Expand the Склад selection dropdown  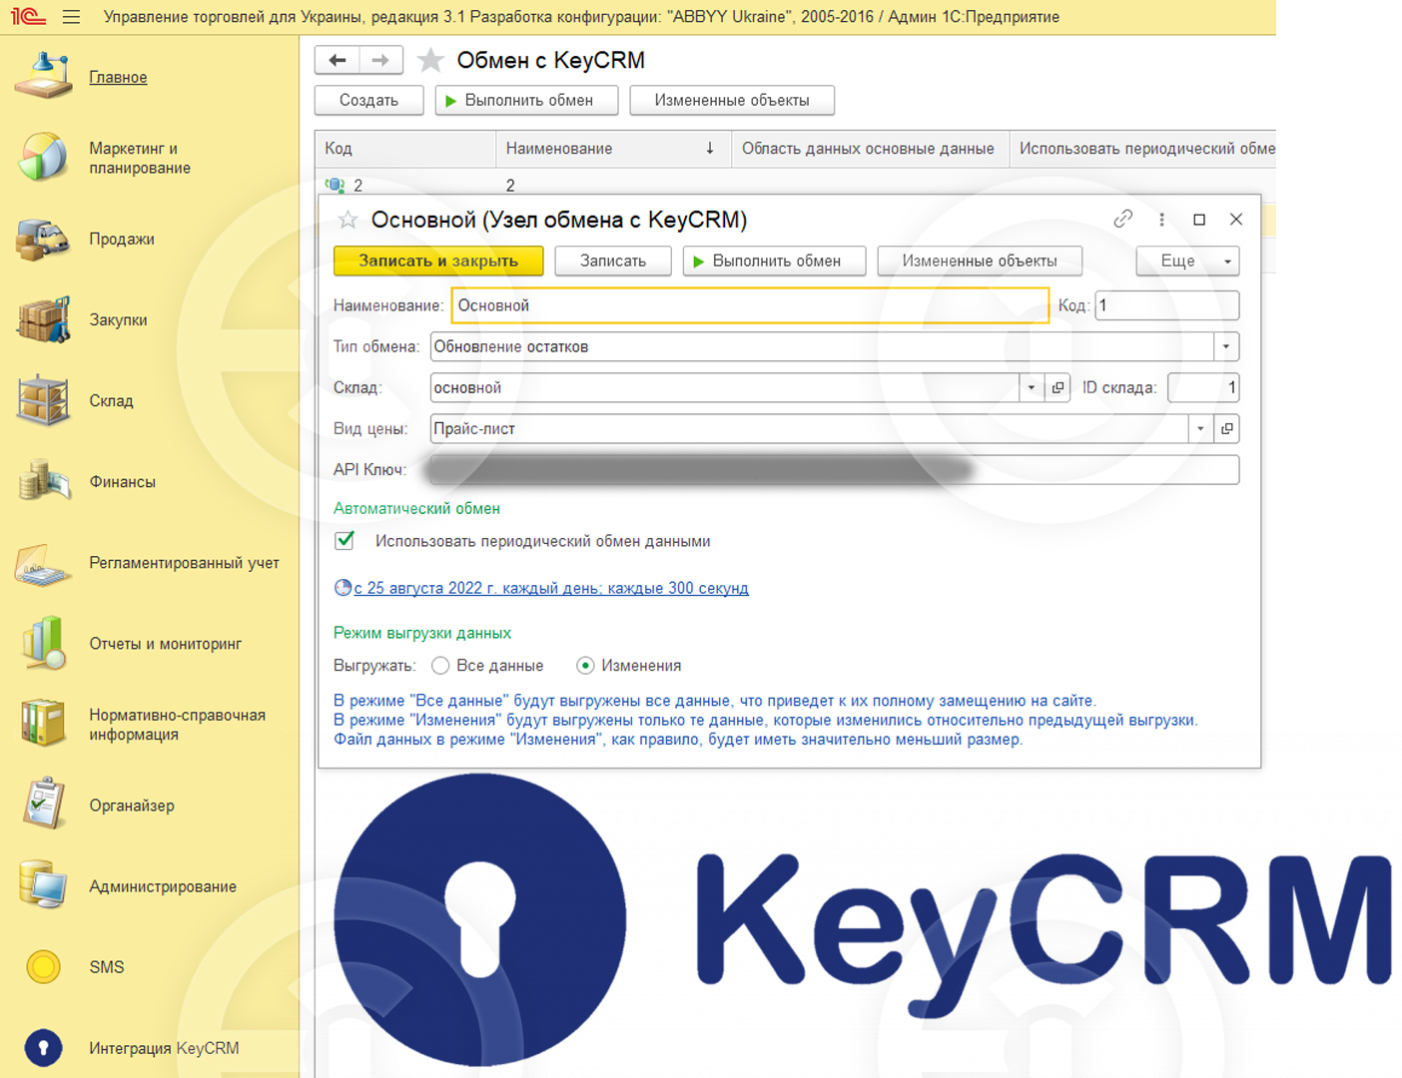[x=1031, y=387]
